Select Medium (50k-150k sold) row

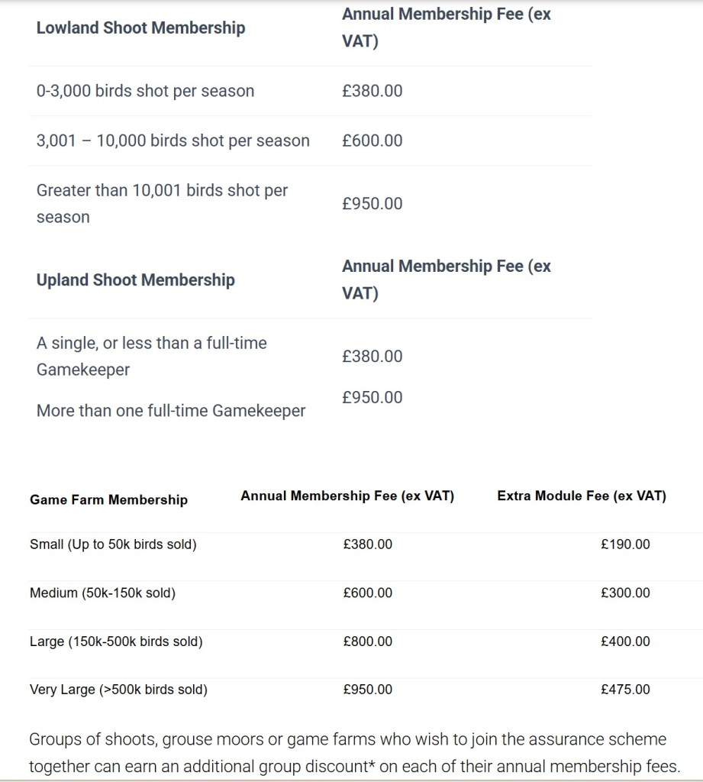pos(102,593)
